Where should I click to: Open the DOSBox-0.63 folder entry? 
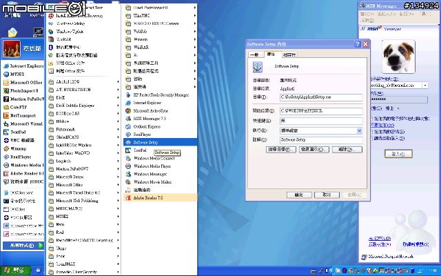point(83,113)
